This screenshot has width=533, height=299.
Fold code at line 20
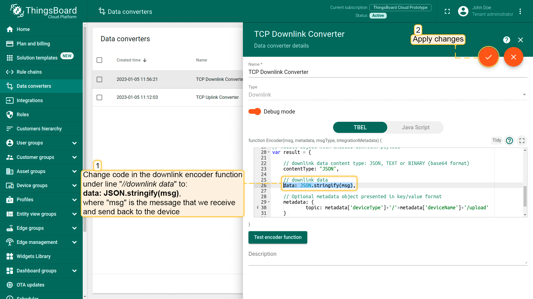(269, 152)
